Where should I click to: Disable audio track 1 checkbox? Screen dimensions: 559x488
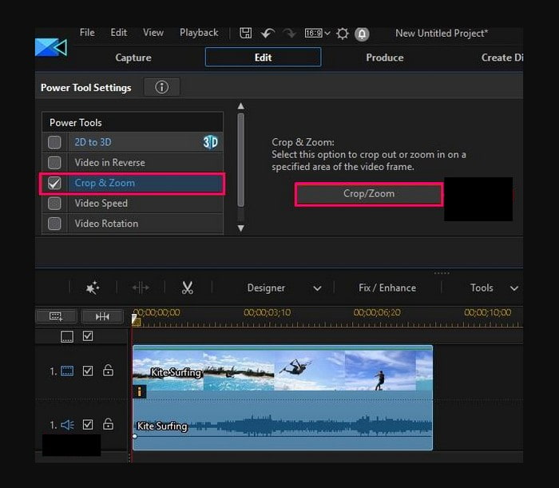point(88,425)
